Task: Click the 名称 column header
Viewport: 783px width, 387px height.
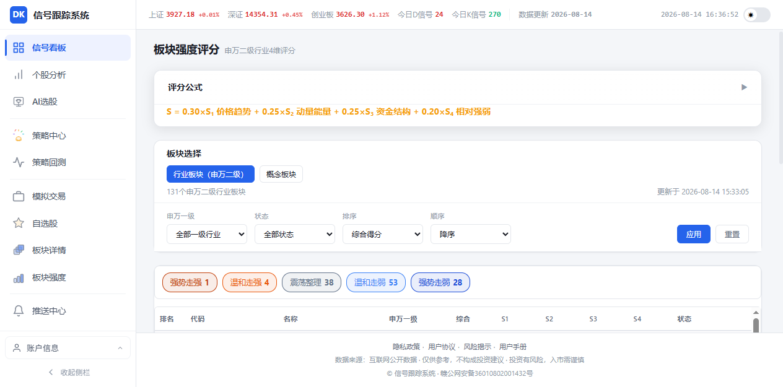Action: [291, 319]
